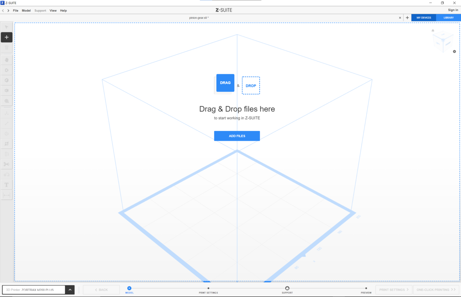Screen dimensions: 461x297
Task: Open the My Devices panel
Action: pyautogui.click(x=424, y=18)
